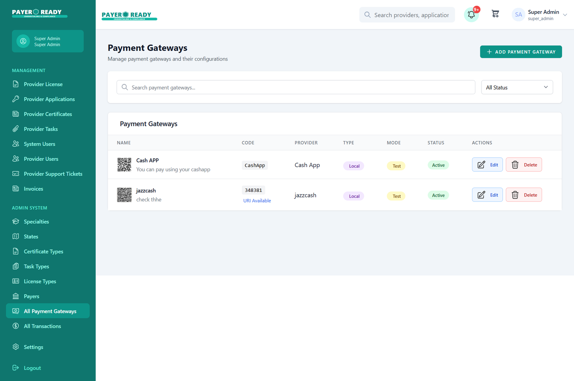Click the shopping cart icon
574x381 pixels.
pyautogui.click(x=495, y=14)
